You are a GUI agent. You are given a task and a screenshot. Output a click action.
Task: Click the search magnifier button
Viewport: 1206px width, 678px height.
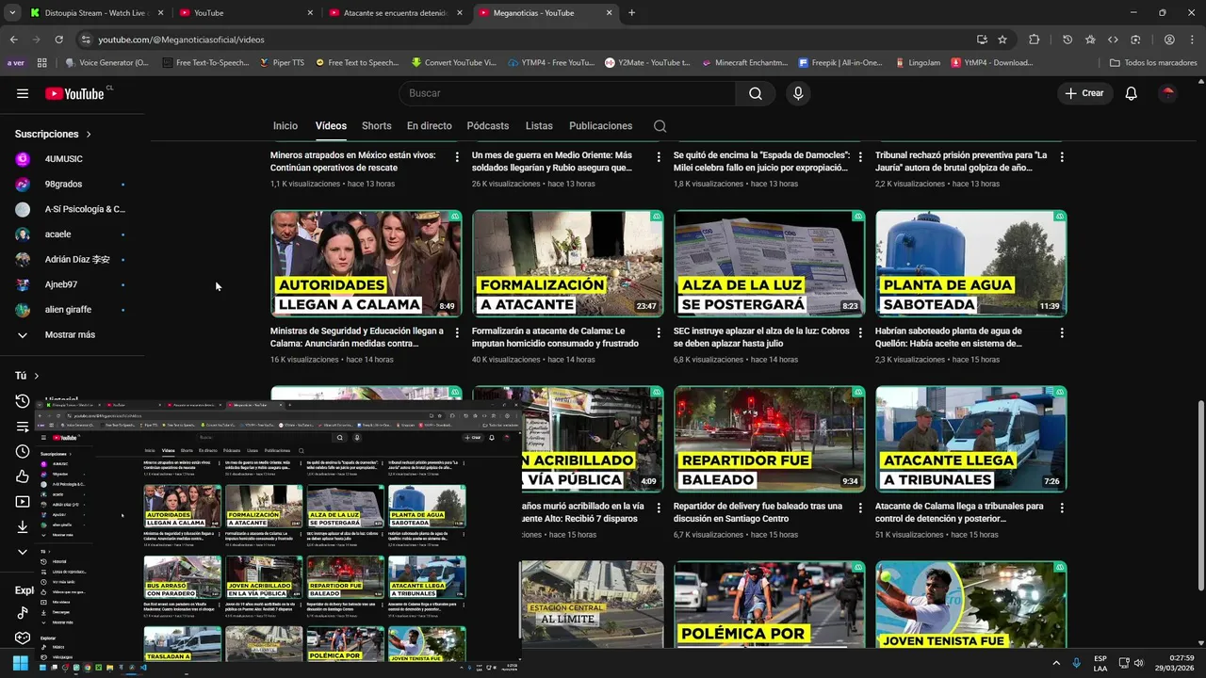coord(756,93)
